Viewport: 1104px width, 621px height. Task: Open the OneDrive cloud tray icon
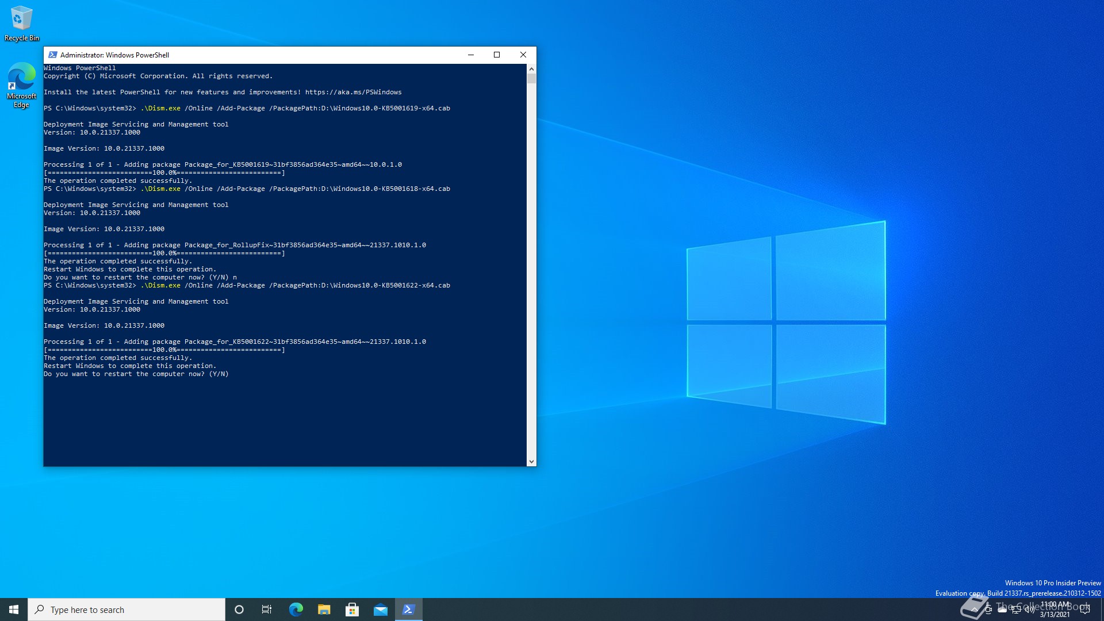tap(1002, 610)
